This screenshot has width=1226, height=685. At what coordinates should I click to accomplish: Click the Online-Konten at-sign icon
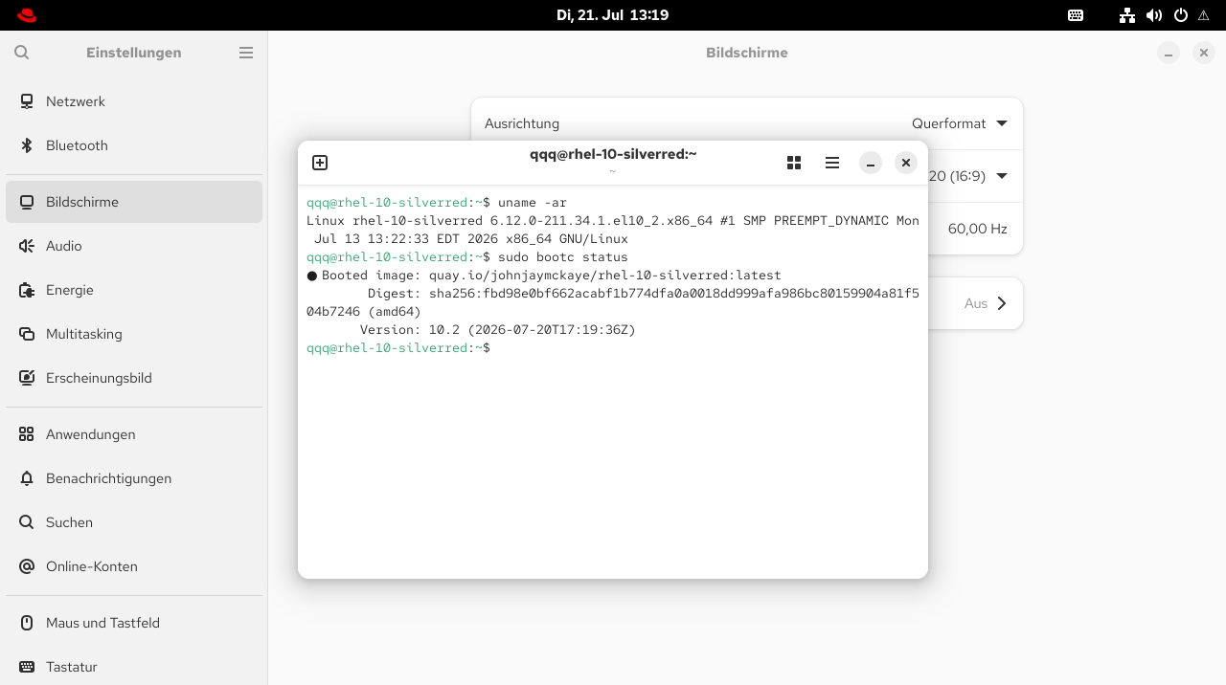27,566
